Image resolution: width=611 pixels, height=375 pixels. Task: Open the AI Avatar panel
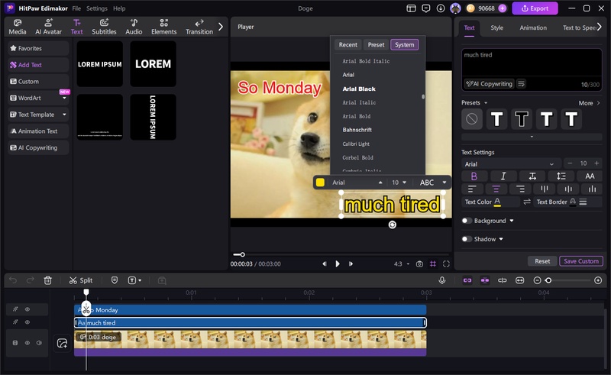(x=48, y=27)
